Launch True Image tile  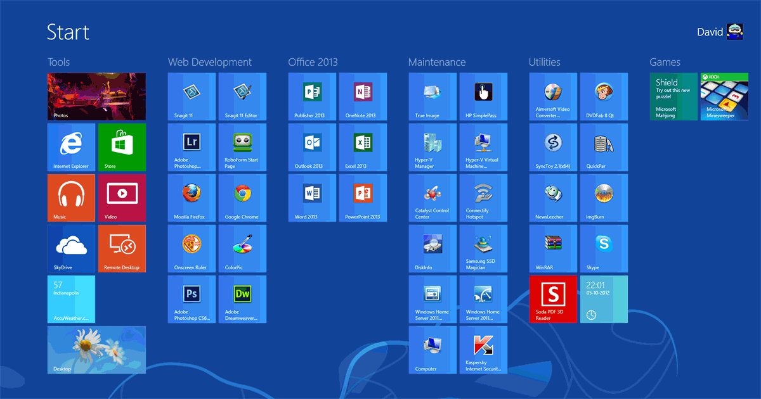[x=433, y=96]
